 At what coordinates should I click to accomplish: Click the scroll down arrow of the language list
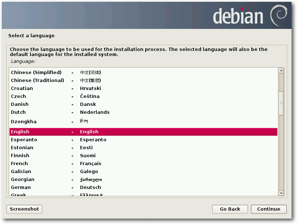[281, 193]
